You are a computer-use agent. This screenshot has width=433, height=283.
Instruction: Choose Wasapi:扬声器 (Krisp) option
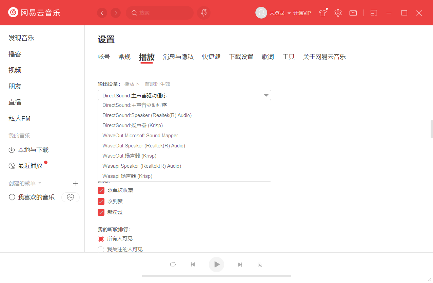tap(184, 176)
